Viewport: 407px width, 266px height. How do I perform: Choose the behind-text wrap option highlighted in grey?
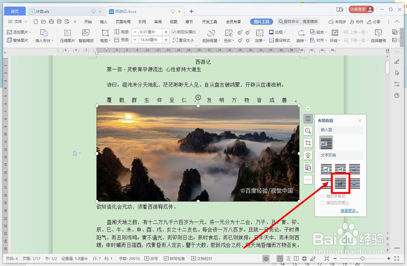click(x=340, y=183)
